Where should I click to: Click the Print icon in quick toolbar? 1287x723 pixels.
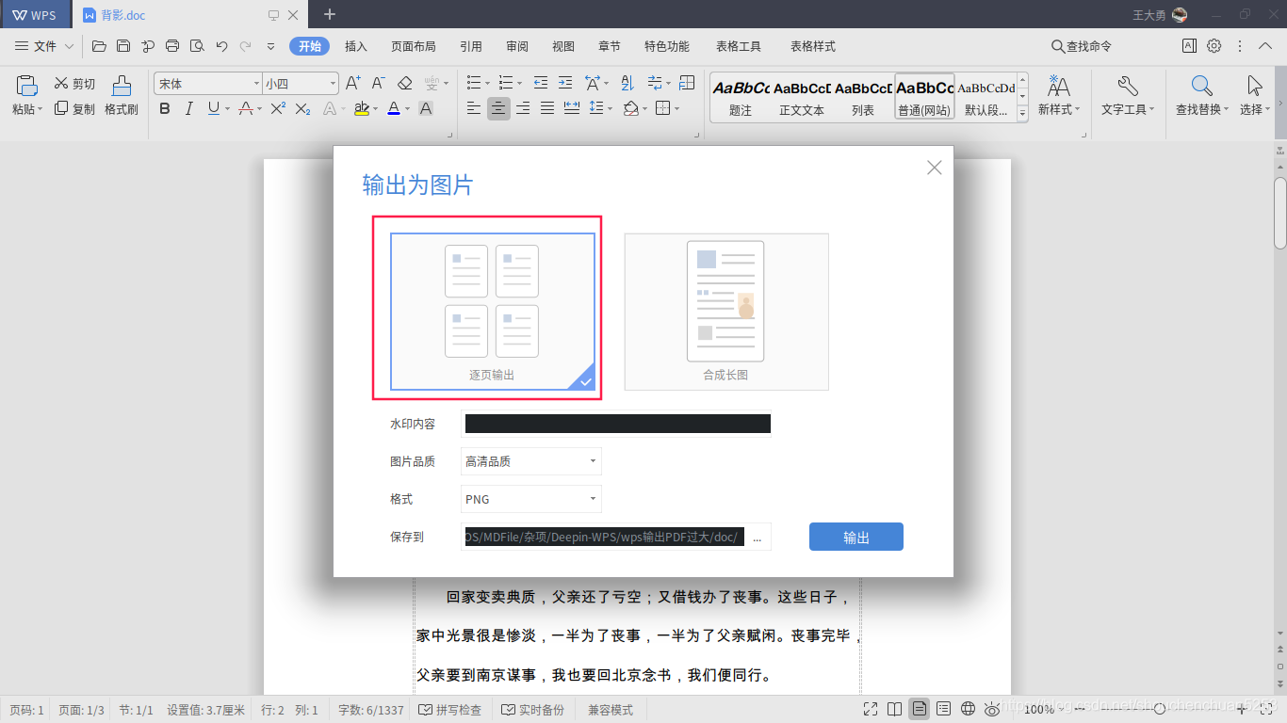coord(172,46)
